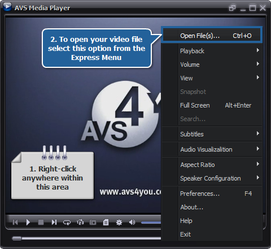The width and height of the screenshot is (271, 249).
Task: Open the playlist icon in control bar
Action: coord(106,222)
